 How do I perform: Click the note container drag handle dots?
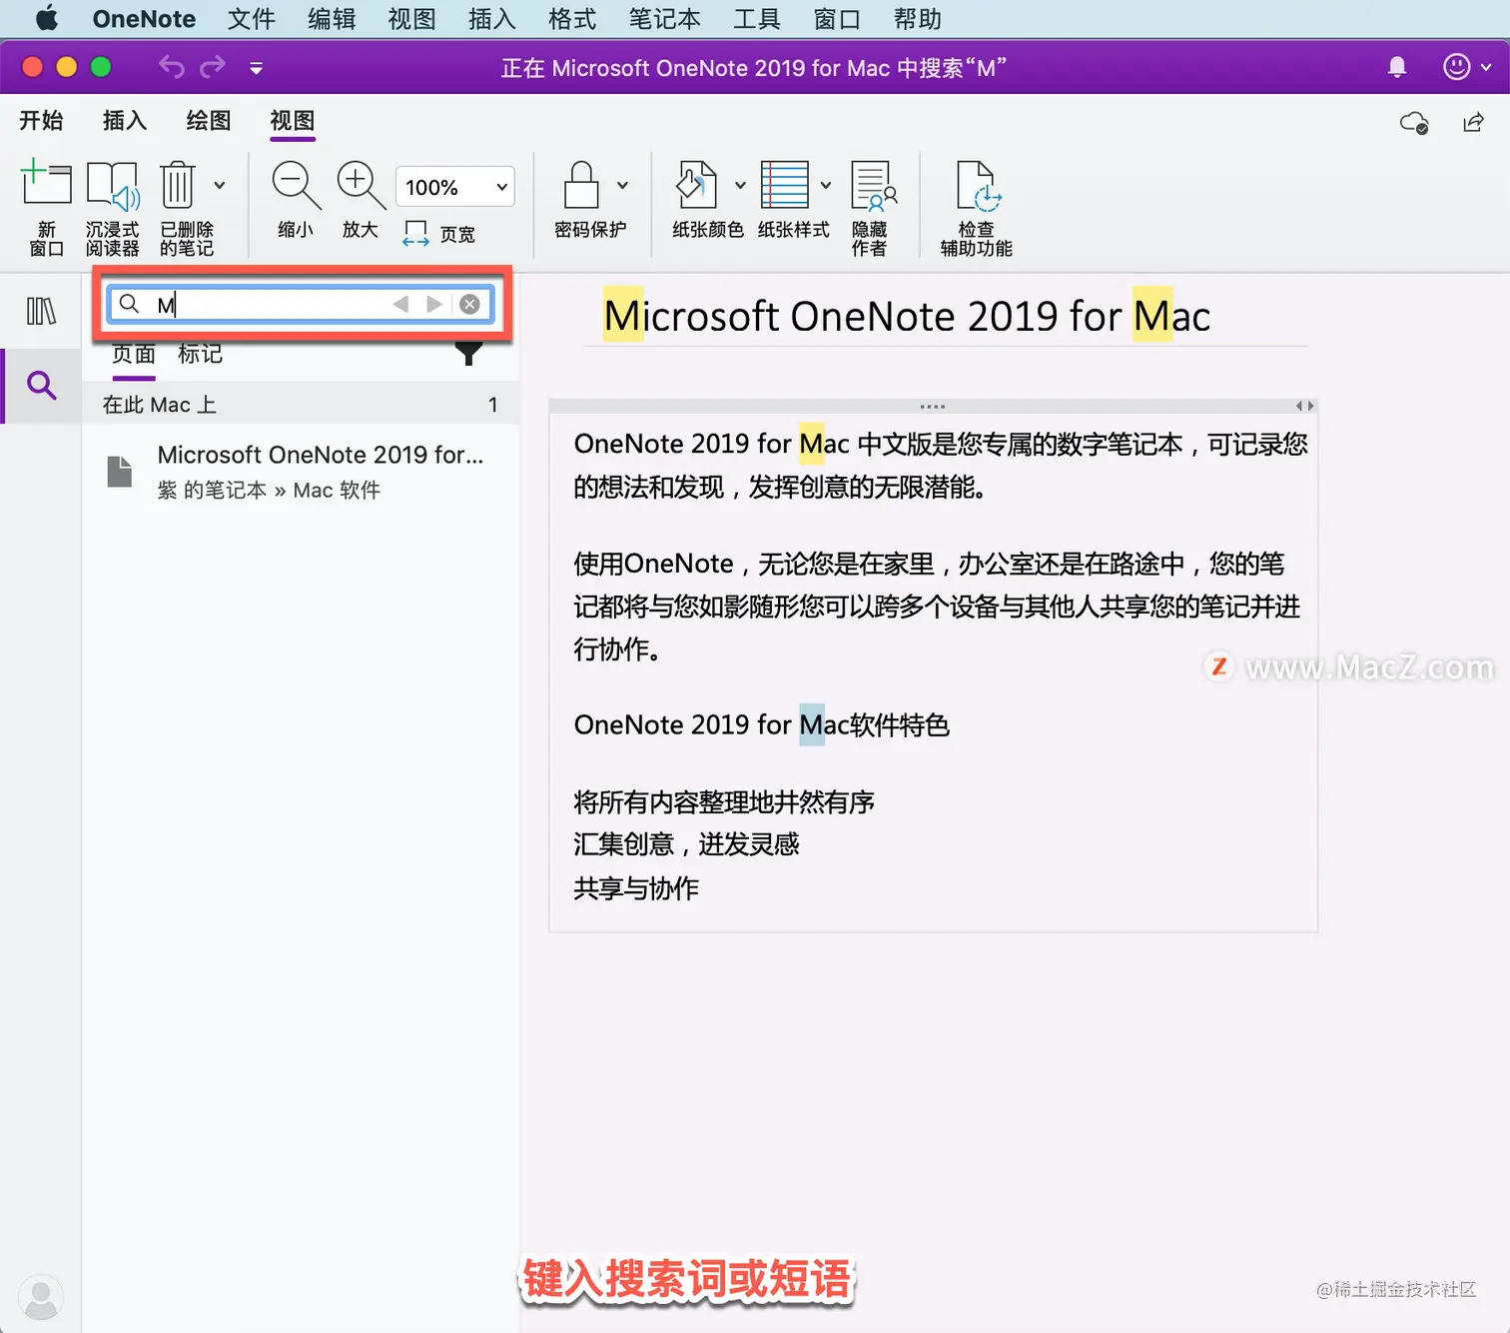pyautogui.click(x=933, y=407)
